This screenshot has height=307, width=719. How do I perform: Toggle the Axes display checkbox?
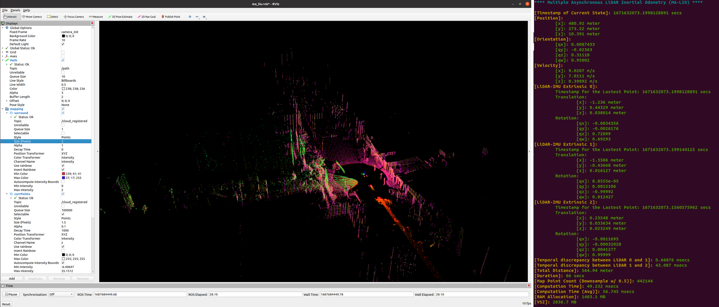(x=63, y=56)
